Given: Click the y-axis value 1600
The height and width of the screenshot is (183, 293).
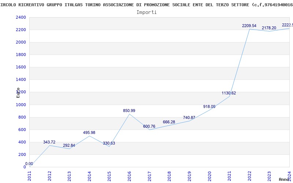Looking at the screenshot, I should click(x=21, y=67).
